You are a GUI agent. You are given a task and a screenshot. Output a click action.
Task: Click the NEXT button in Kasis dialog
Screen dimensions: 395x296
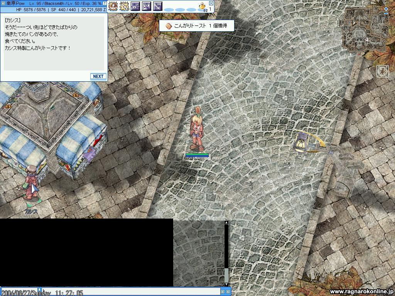tap(98, 76)
